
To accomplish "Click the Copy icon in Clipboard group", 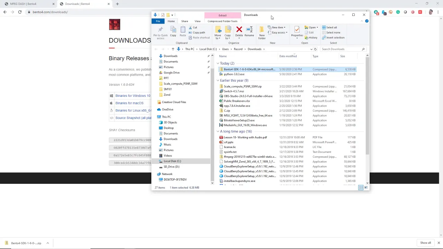I will point(173,30).
